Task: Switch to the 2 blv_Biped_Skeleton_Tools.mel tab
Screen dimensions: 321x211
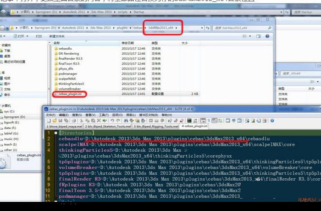Action: click(108, 126)
